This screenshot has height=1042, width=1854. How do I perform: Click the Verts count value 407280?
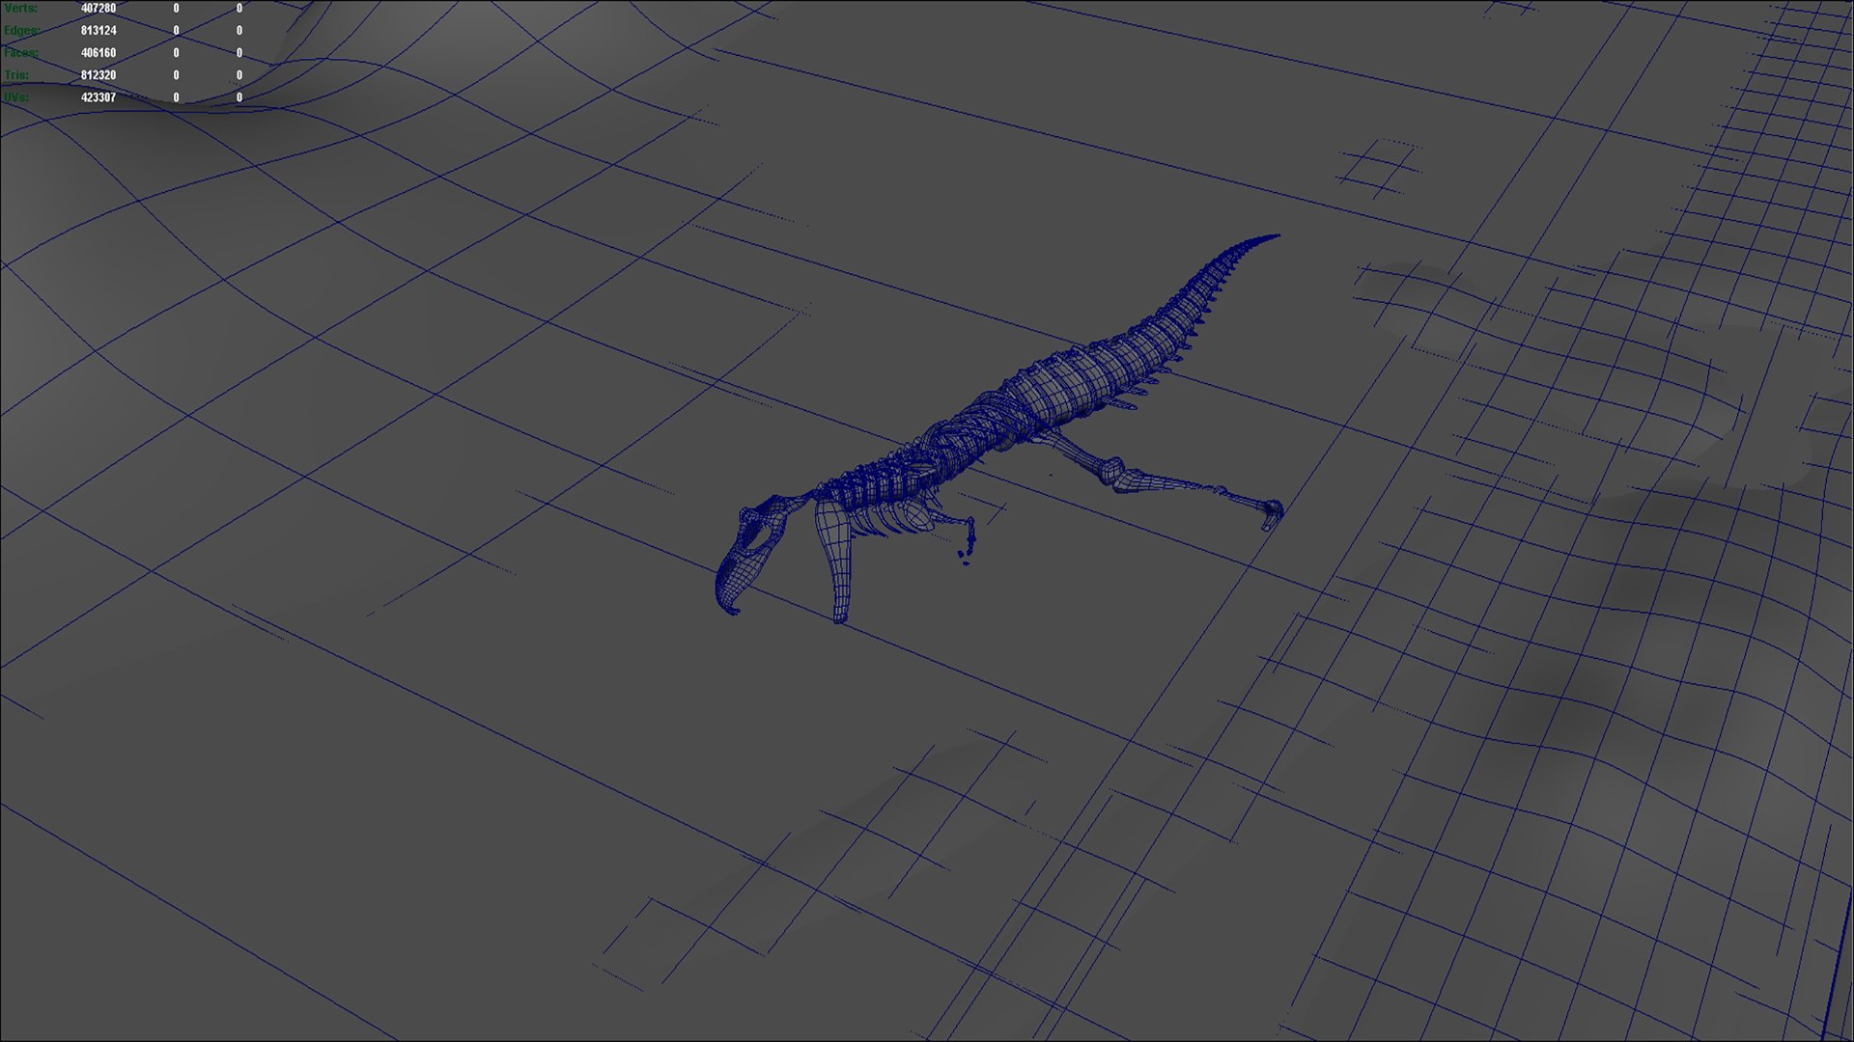pyautogui.click(x=98, y=9)
